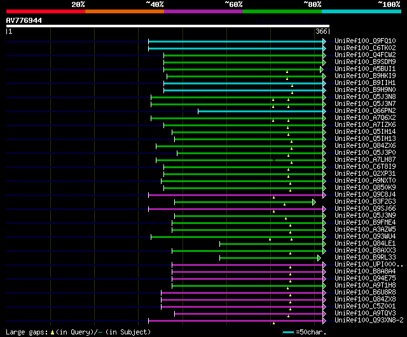Click the UniRef100_B8A8A4 label

(365, 272)
